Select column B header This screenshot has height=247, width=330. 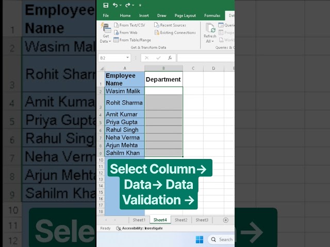tap(163, 68)
